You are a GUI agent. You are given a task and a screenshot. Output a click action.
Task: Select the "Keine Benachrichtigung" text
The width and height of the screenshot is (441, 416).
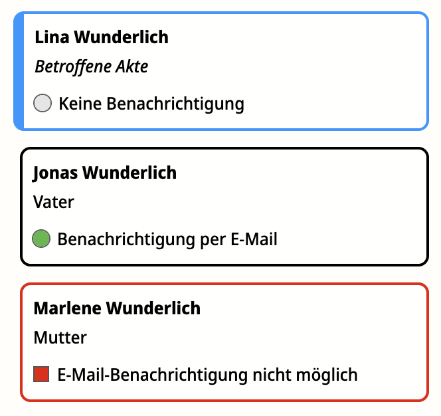point(151,104)
